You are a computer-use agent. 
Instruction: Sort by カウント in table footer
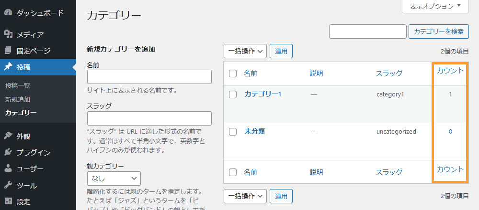[x=450, y=169]
